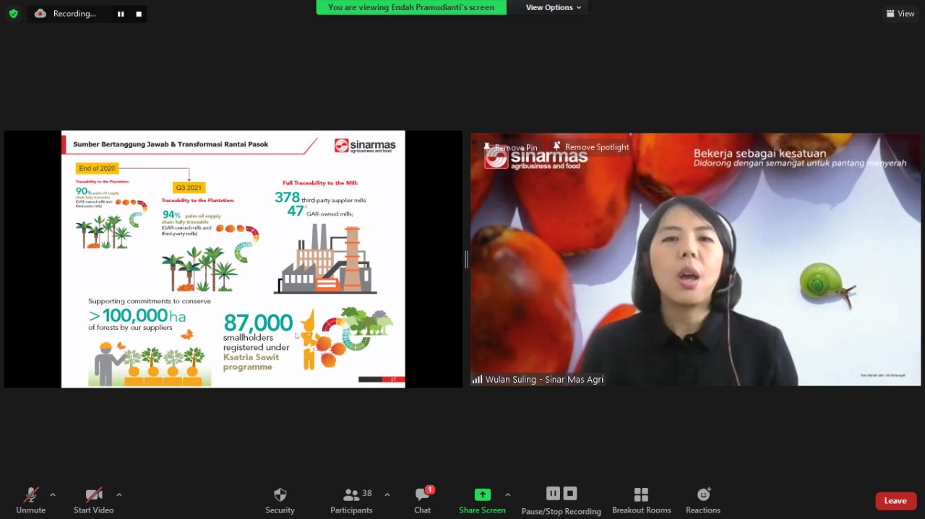Leave the meeting
The width and height of the screenshot is (925, 519).
pos(896,501)
